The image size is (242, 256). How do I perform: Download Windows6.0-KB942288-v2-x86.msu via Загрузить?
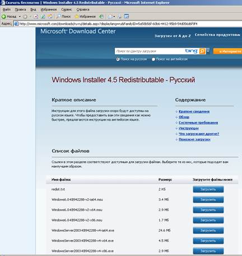point(208,220)
